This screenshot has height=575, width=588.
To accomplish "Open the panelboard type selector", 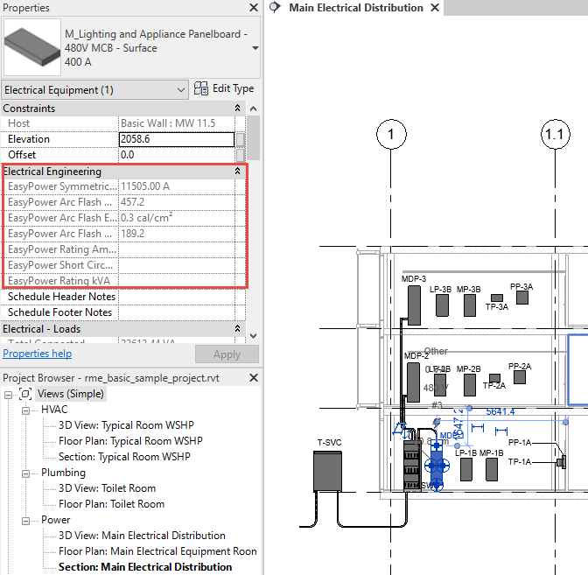I will pos(255,48).
